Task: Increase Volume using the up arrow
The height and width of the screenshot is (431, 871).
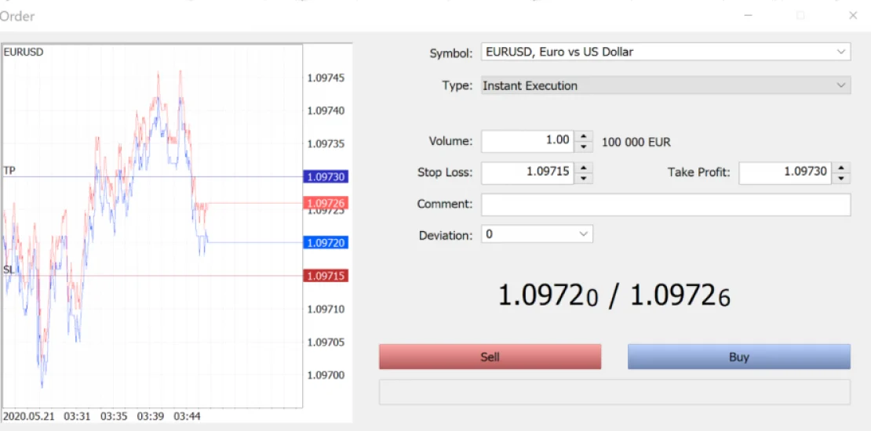Action: coord(584,136)
